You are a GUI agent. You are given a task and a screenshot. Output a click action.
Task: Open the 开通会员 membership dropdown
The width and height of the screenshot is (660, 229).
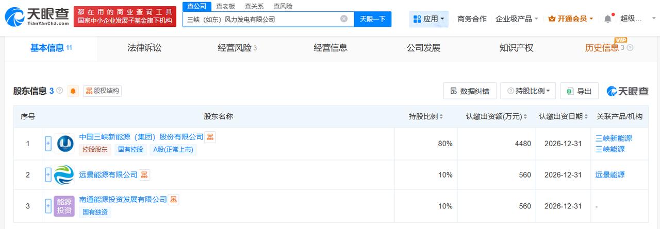point(571,19)
